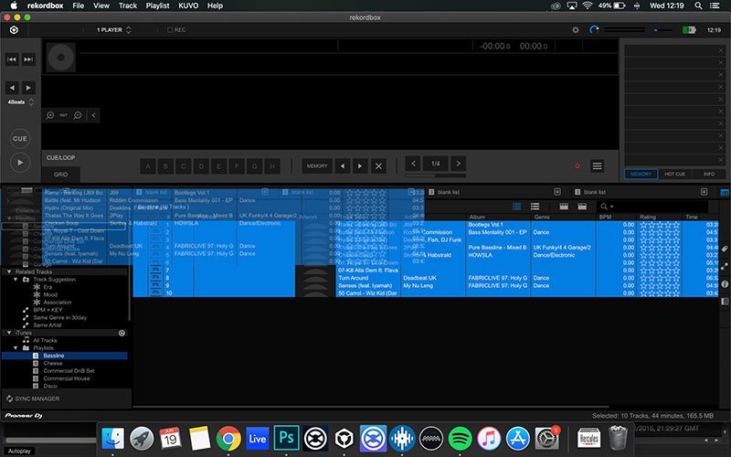Select the Commercial DnB Set playlist
The image size is (731, 457).
point(69,371)
